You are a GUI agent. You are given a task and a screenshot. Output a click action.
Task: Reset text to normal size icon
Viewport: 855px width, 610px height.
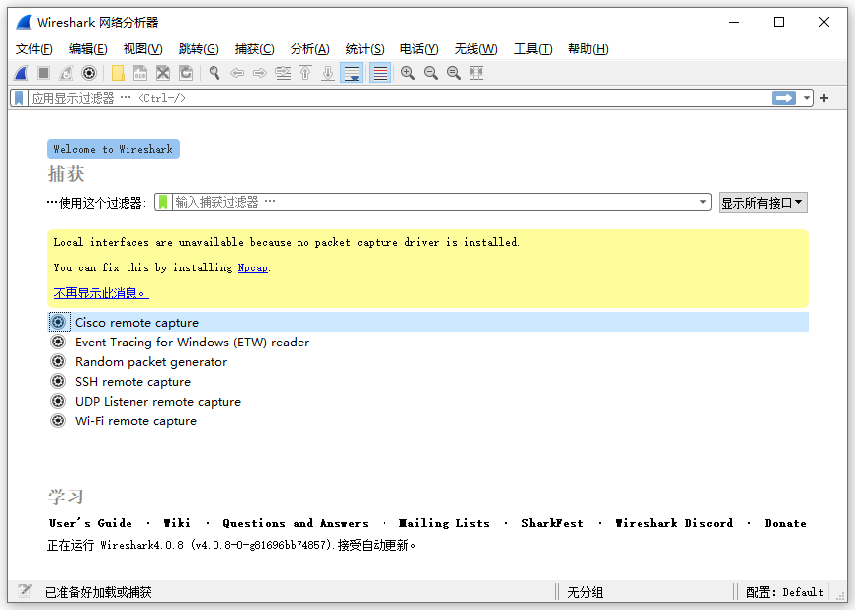pyautogui.click(x=453, y=73)
